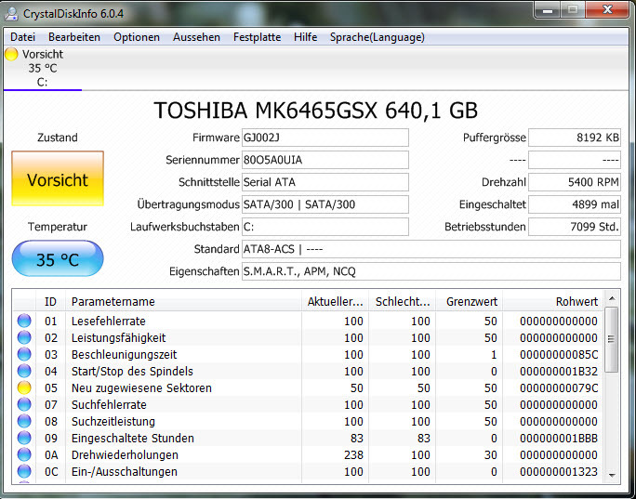
Task: Open the Hilfe menu
Action: pyautogui.click(x=305, y=37)
